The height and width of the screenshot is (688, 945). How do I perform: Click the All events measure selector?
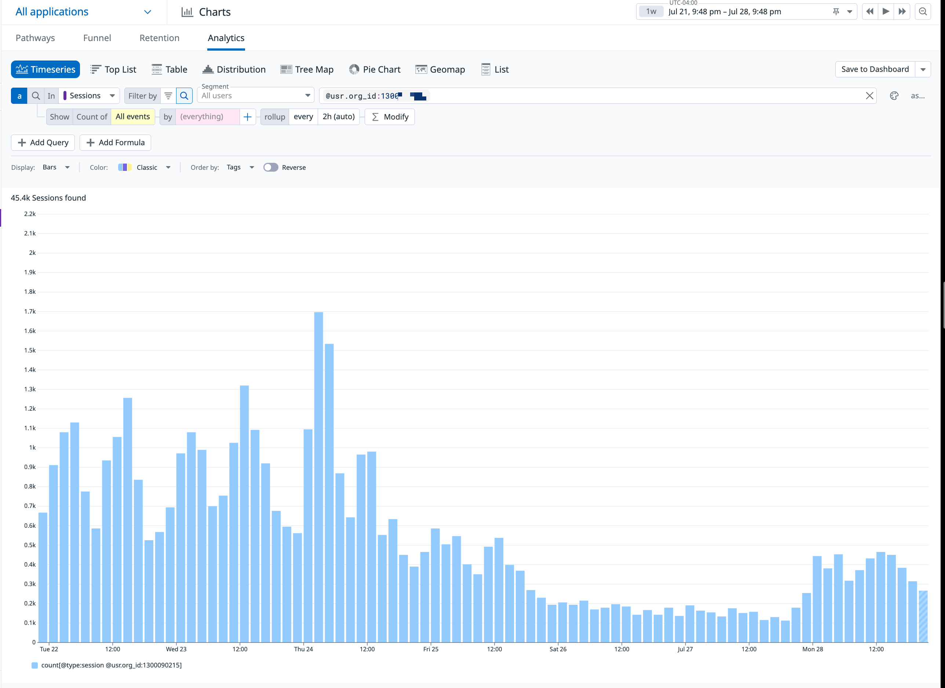pos(133,117)
